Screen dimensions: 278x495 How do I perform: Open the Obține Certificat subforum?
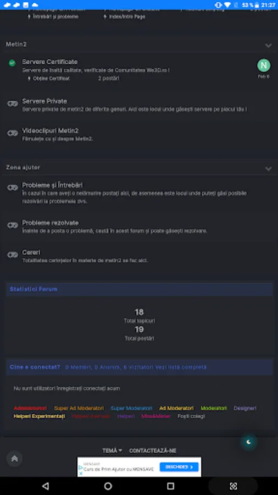[51, 78]
